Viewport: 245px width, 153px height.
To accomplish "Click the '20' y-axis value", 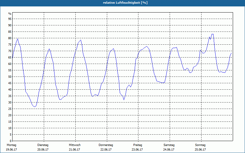I will pyautogui.click(x=10, y=115).
